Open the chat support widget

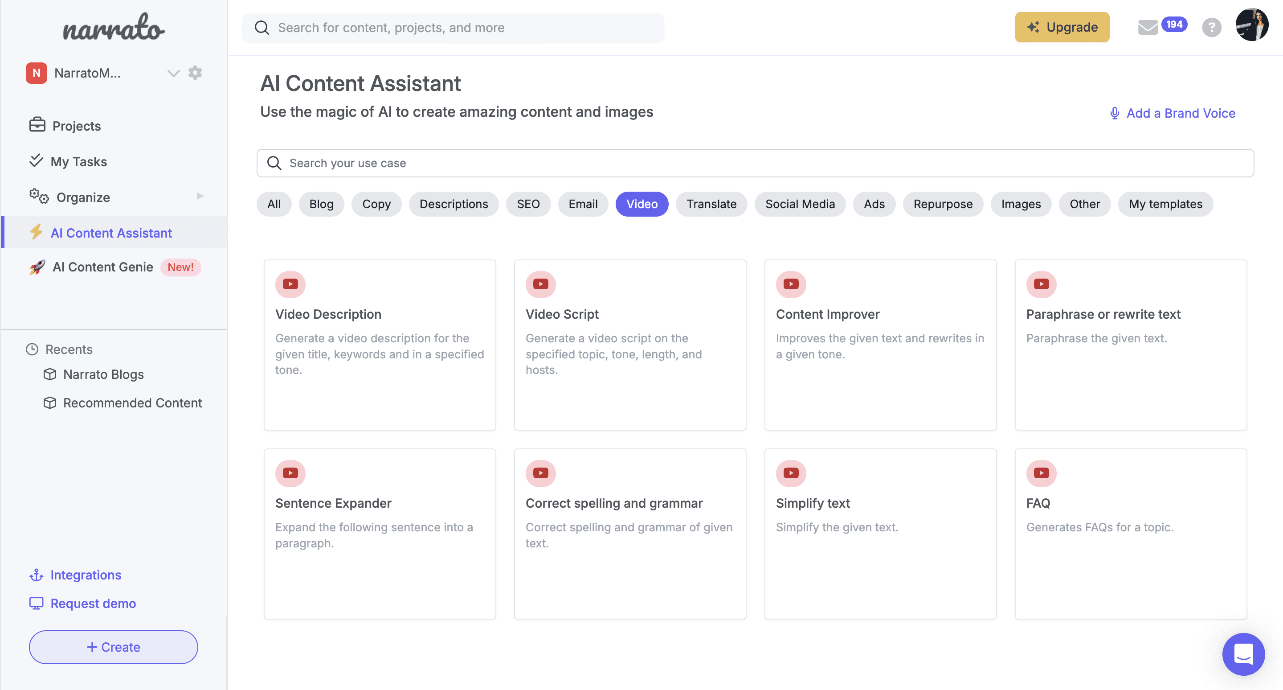(1243, 653)
